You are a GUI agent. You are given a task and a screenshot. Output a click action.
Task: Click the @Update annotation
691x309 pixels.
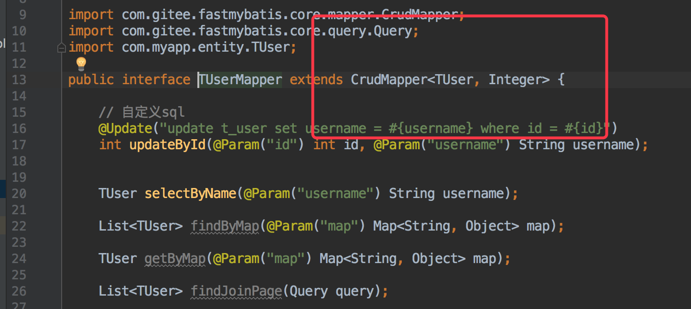tap(125, 128)
